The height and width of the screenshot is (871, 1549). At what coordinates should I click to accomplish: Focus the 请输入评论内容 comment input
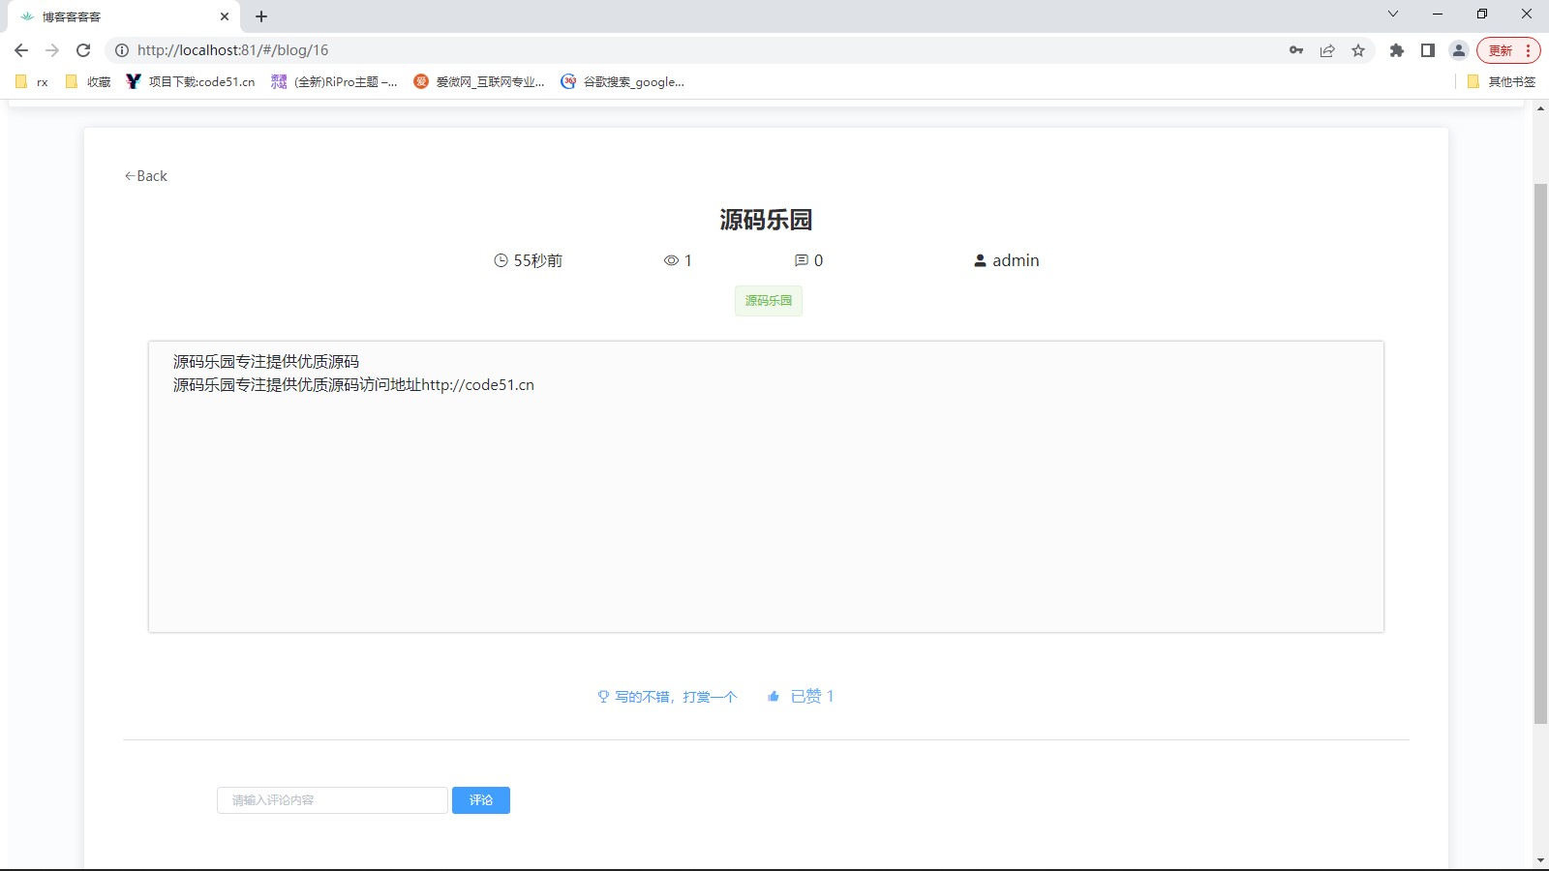tap(332, 800)
